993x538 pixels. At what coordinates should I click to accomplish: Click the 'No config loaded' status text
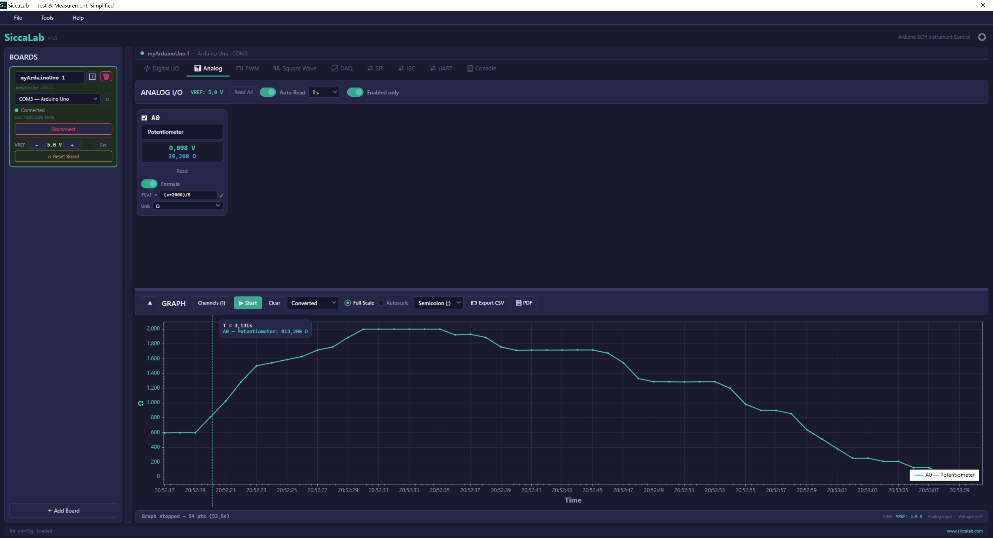tap(31, 531)
